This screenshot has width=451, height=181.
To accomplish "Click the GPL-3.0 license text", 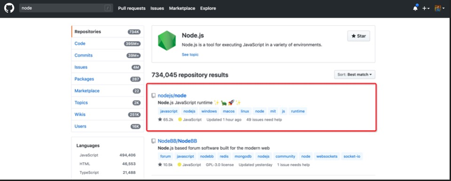I will 220,165.
